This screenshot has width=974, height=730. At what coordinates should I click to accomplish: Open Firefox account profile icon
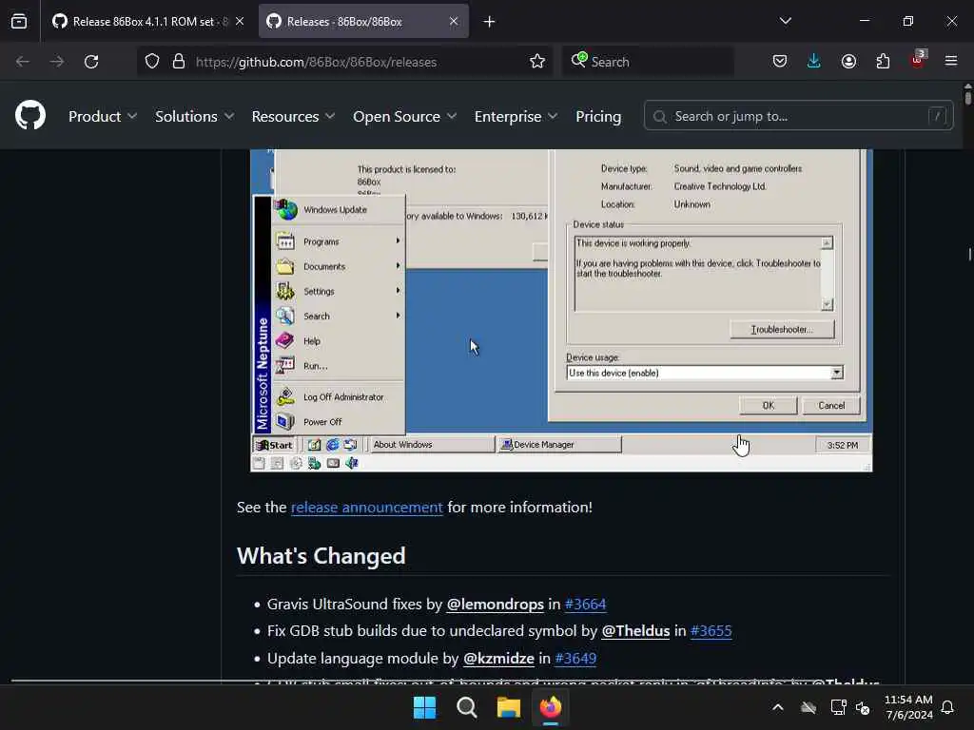click(x=848, y=62)
